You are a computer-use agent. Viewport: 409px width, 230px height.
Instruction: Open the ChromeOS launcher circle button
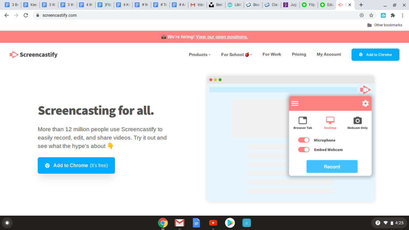point(7,223)
